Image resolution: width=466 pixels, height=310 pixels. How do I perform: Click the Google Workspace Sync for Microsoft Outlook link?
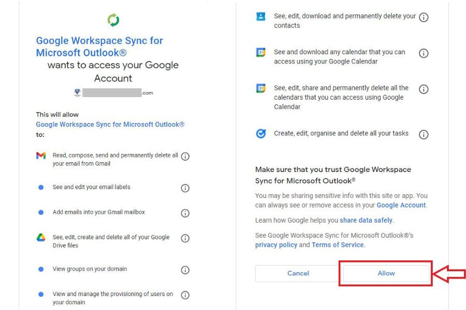110,124
